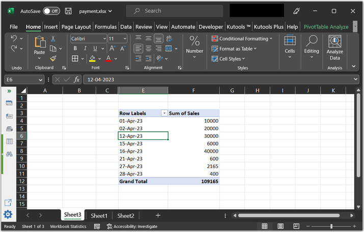Click Workbook Statistics in status bar
This screenshot has height=232, width=364.
(x=68, y=226)
